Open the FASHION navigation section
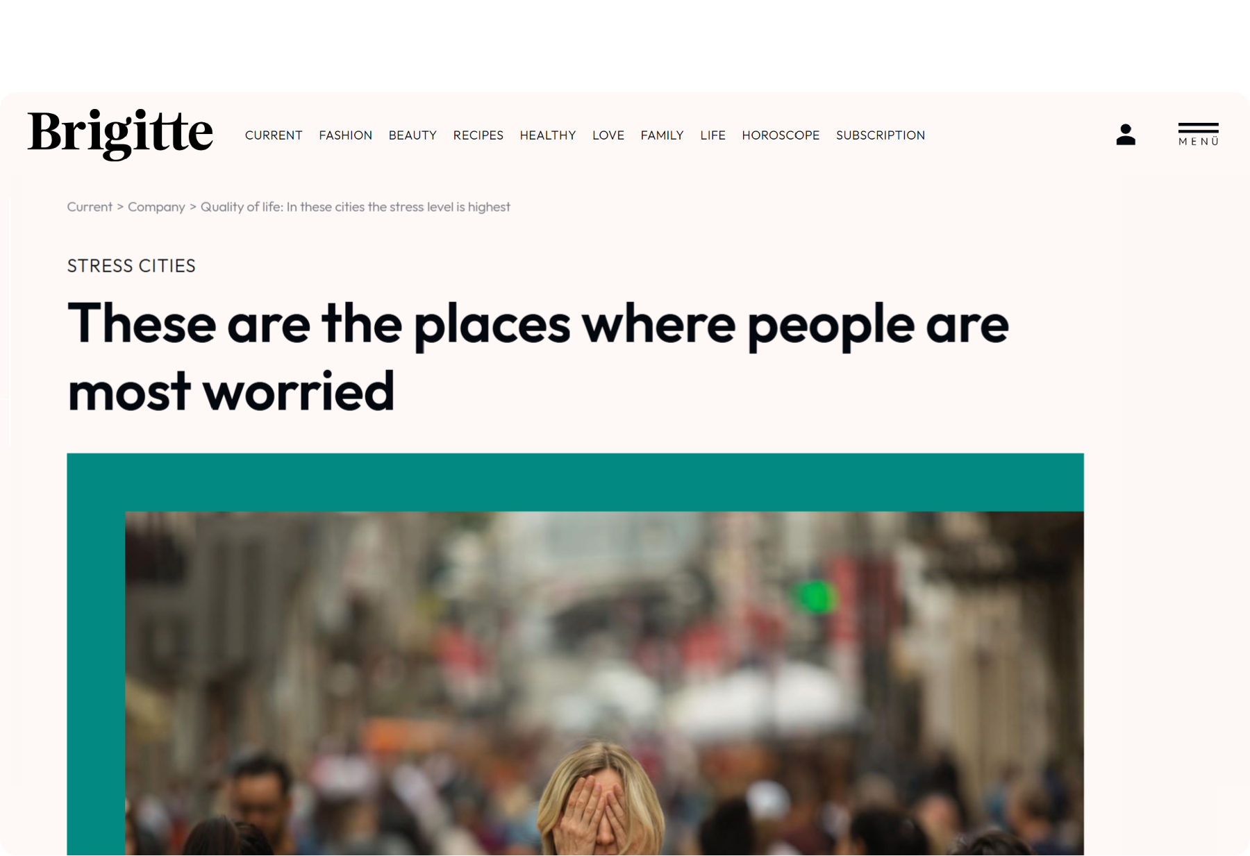Image resolution: width=1250 pixels, height=856 pixels. pos(345,135)
